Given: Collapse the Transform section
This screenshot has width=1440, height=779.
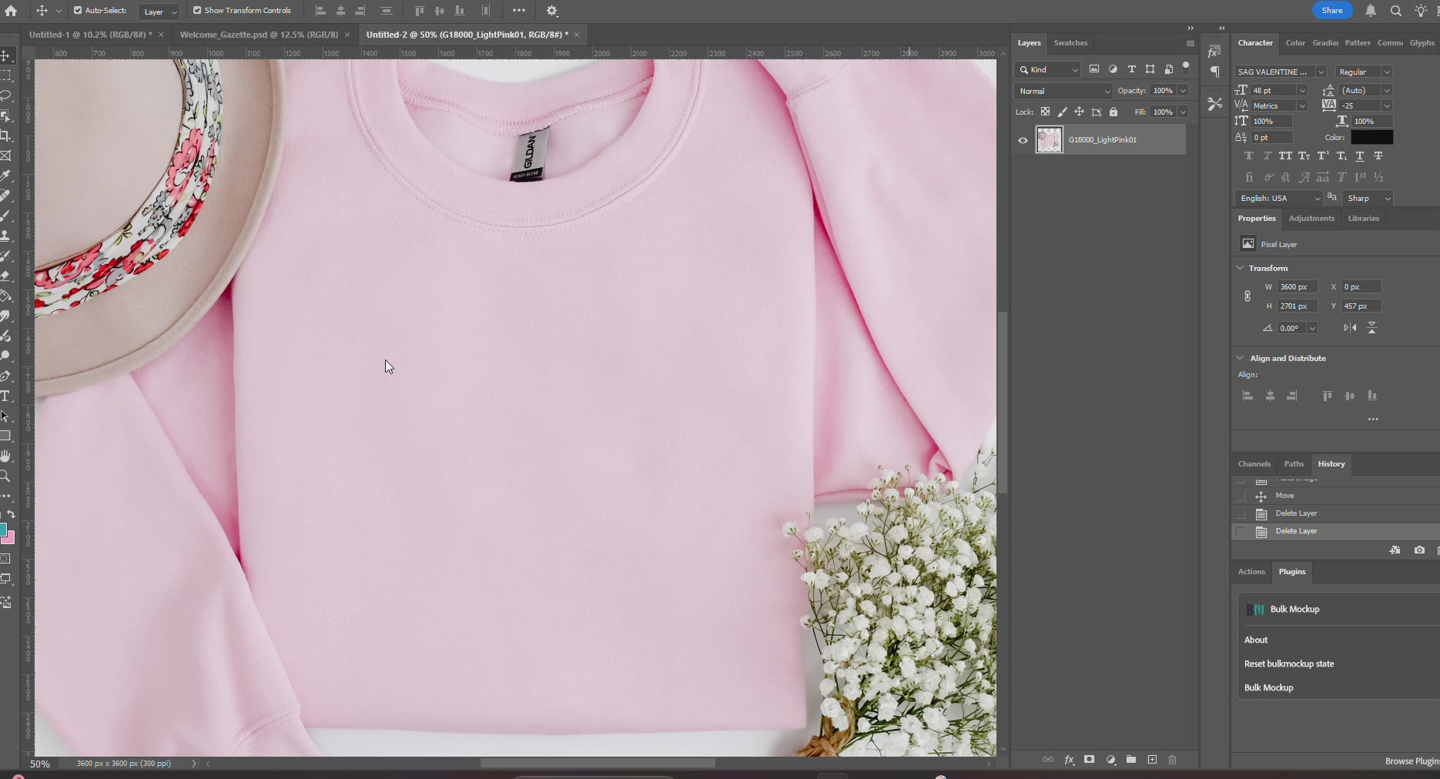Looking at the screenshot, I should click(1240, 268).
